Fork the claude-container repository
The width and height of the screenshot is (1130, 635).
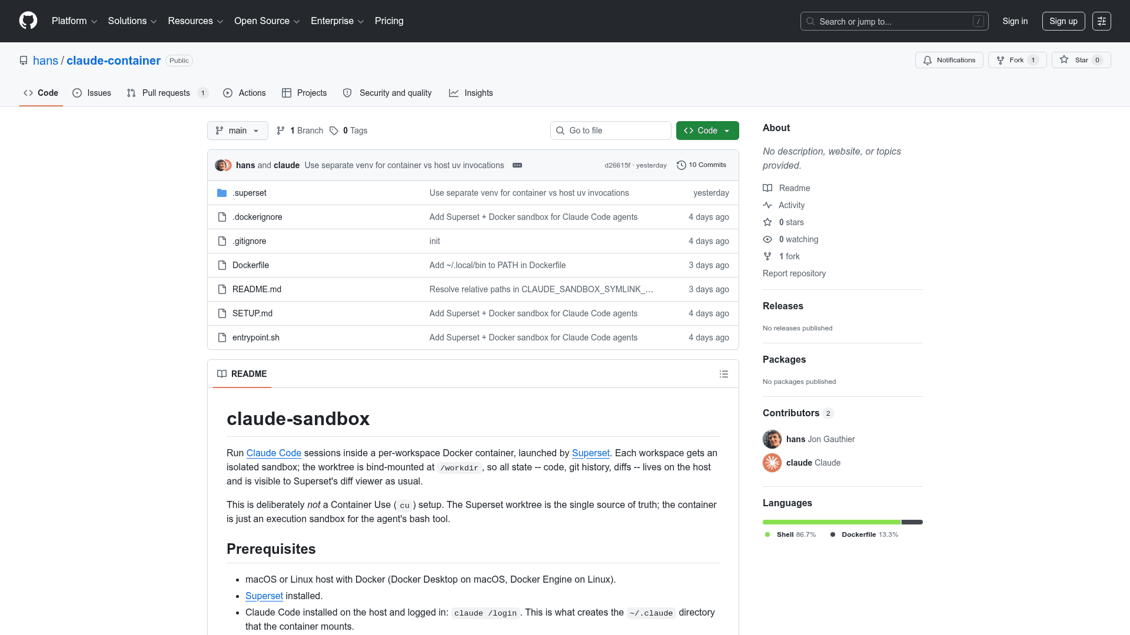[x=1017, y=60]
